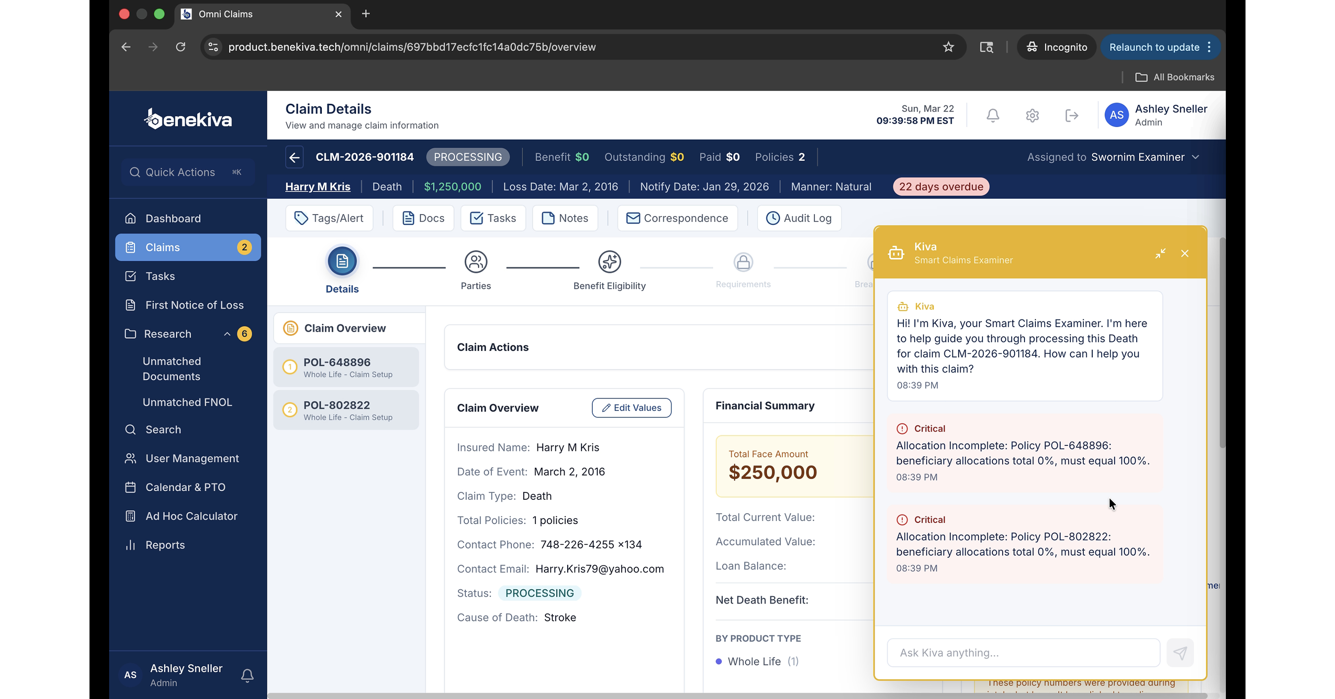
Task: Go to Dashboard in sidebar
Action: (x=187, y=218)
